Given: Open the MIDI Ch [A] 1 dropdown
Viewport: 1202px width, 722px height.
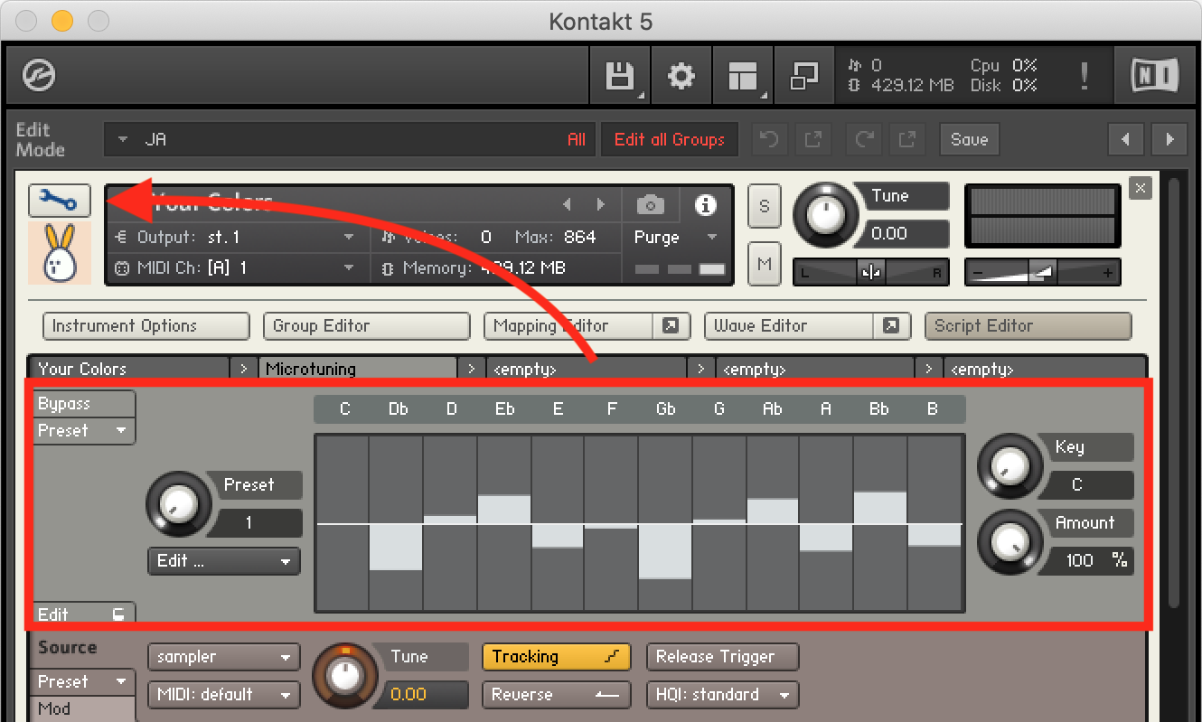Looking at the screenshot, I should [237, 268].
